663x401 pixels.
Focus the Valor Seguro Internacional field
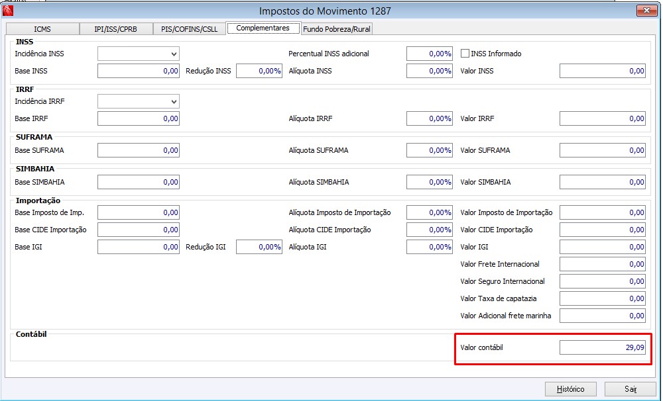[603, 281]
